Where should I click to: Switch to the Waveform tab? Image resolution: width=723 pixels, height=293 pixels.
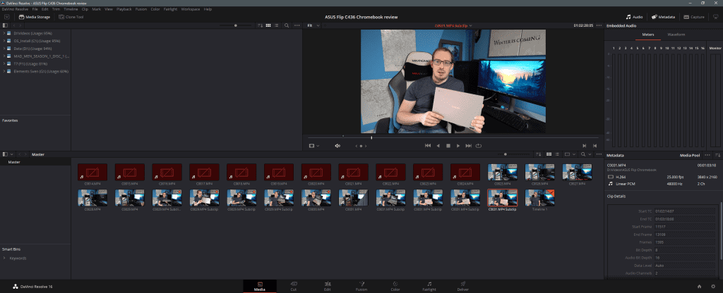click(x=676, y=35)
